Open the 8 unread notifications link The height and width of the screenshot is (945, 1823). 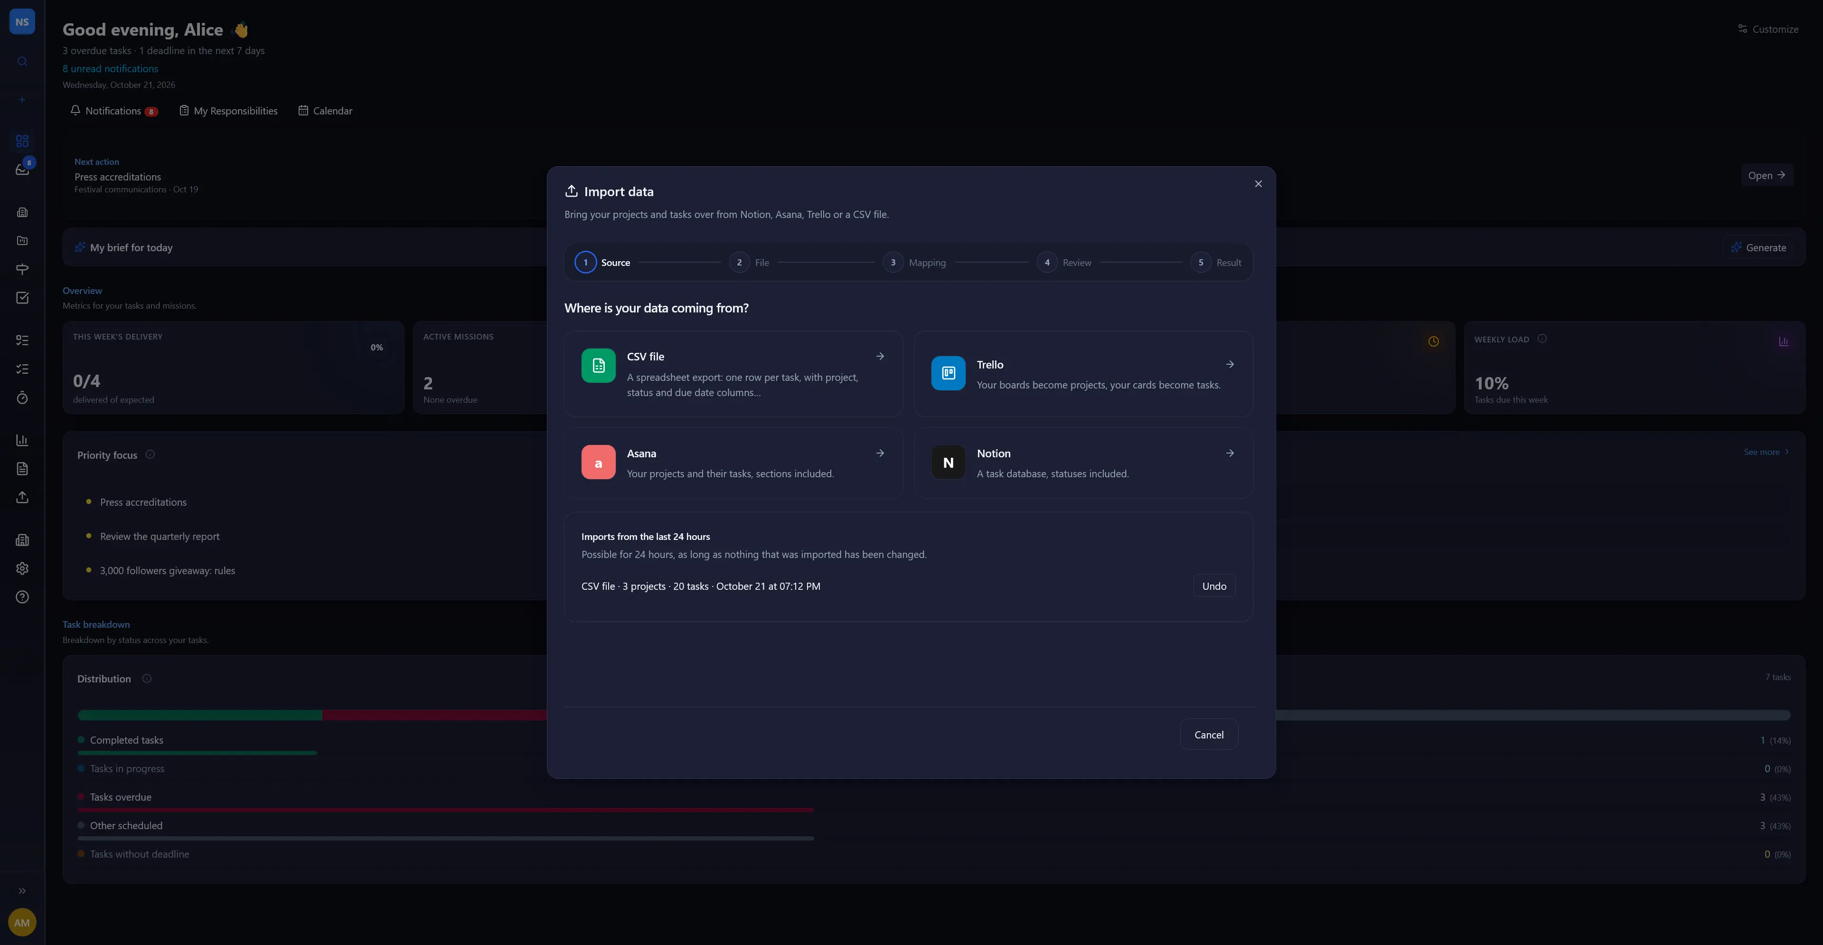pyautogui.click(x=111, y=69)
